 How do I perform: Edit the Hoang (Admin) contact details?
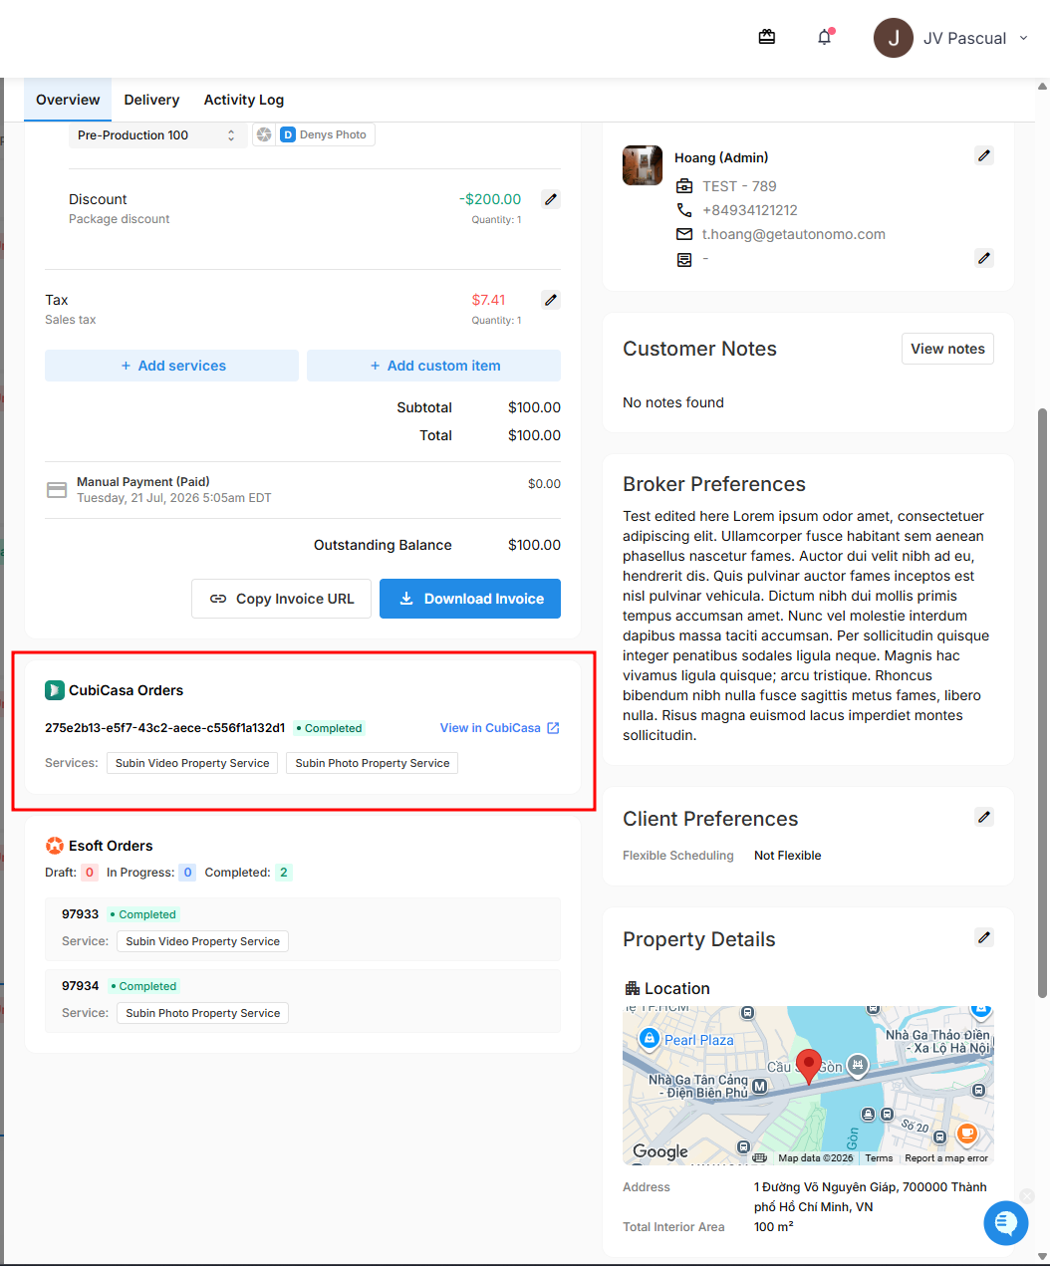click(x=984, y=155)
